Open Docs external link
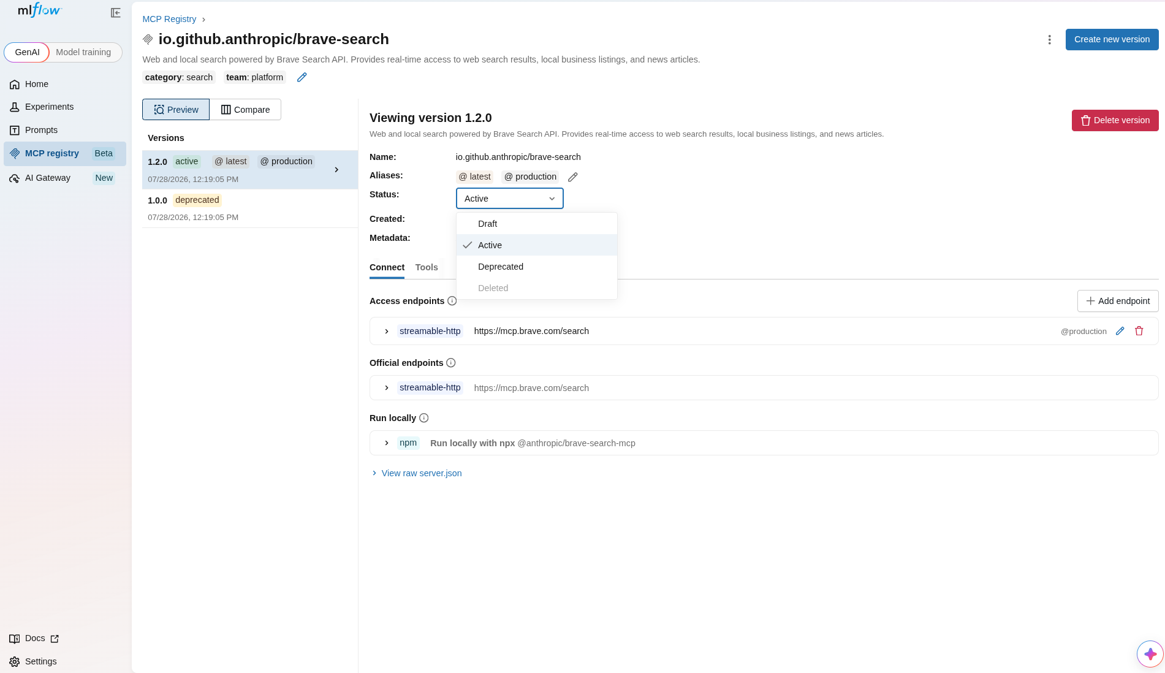 click(34, 638)
